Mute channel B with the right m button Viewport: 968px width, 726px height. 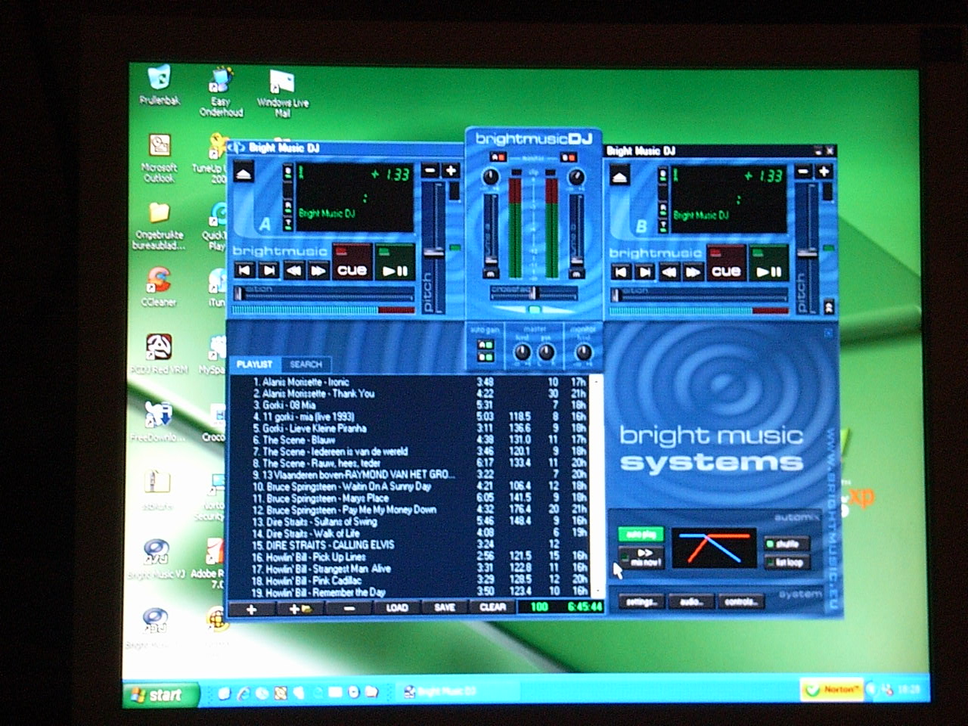pos(576,273)
